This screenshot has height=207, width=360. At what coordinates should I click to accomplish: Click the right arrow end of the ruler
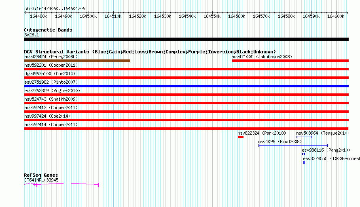347,13
